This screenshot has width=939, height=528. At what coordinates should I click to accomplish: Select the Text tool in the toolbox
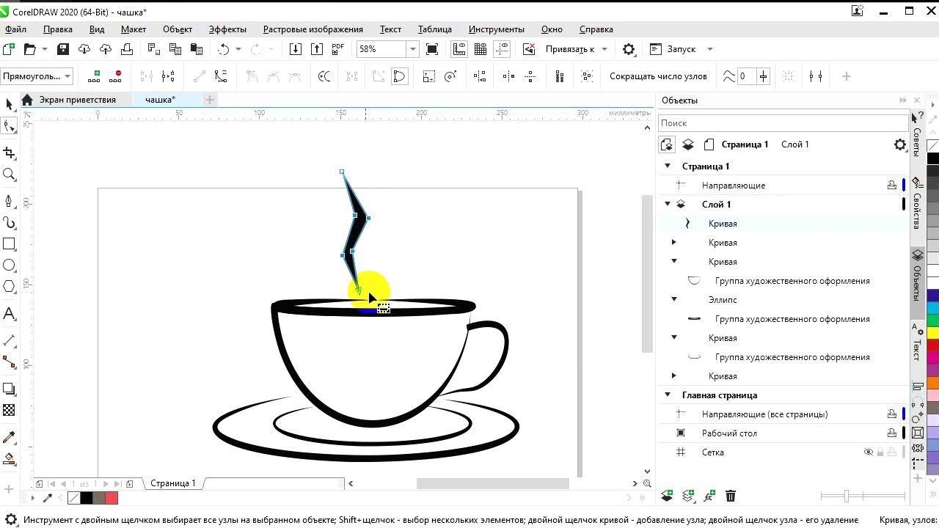pos(10,314)
